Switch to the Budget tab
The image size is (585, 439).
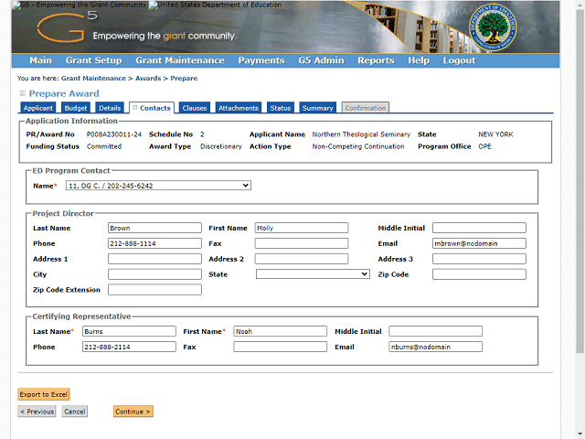(76, 108)
